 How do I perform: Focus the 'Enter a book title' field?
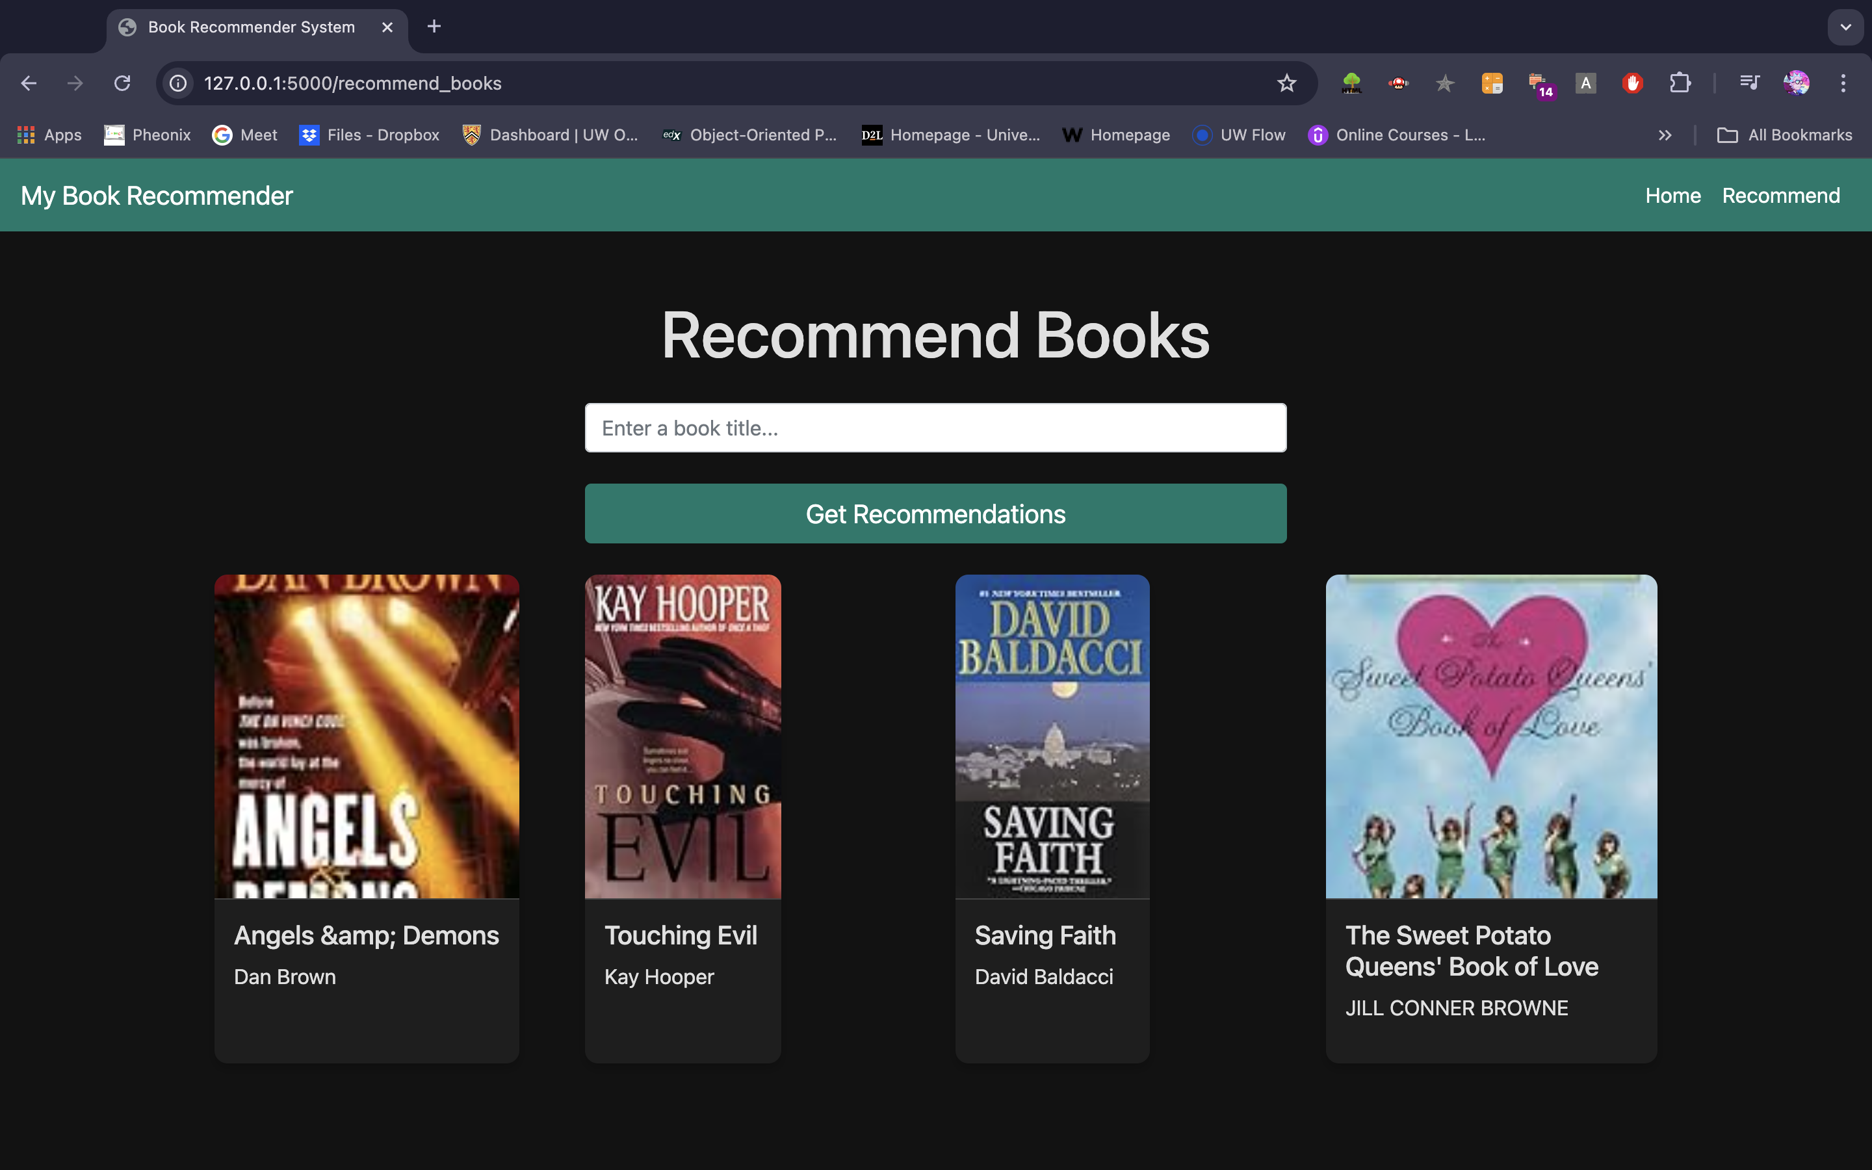click(935, 428)
